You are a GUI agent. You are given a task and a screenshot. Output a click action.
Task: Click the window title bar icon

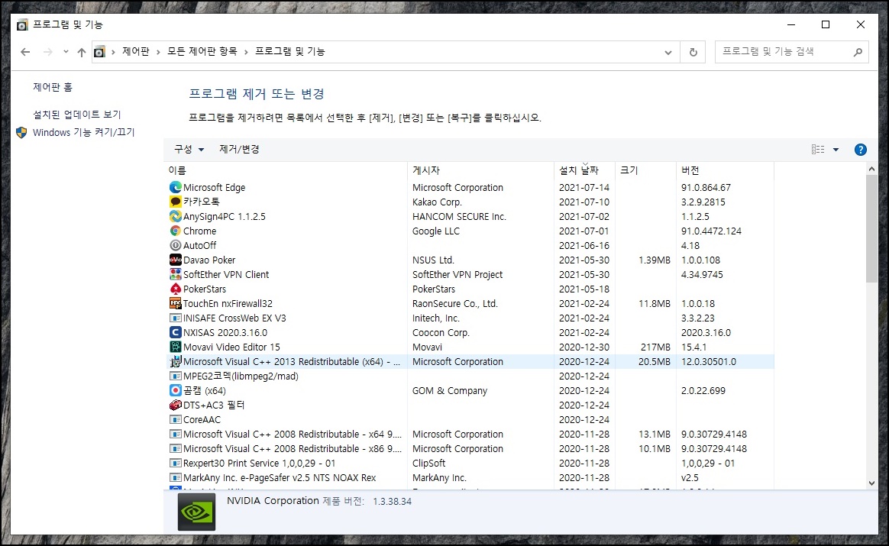22,24
